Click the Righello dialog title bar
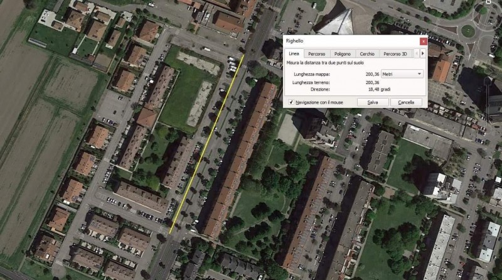Viewport: 502px width, 280px height. (351, 41)
